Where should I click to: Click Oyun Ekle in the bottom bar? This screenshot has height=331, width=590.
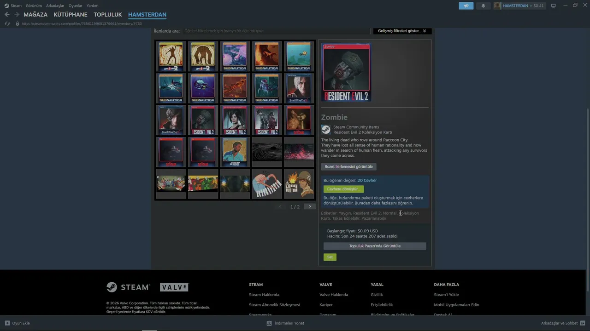tap(18, 323)
